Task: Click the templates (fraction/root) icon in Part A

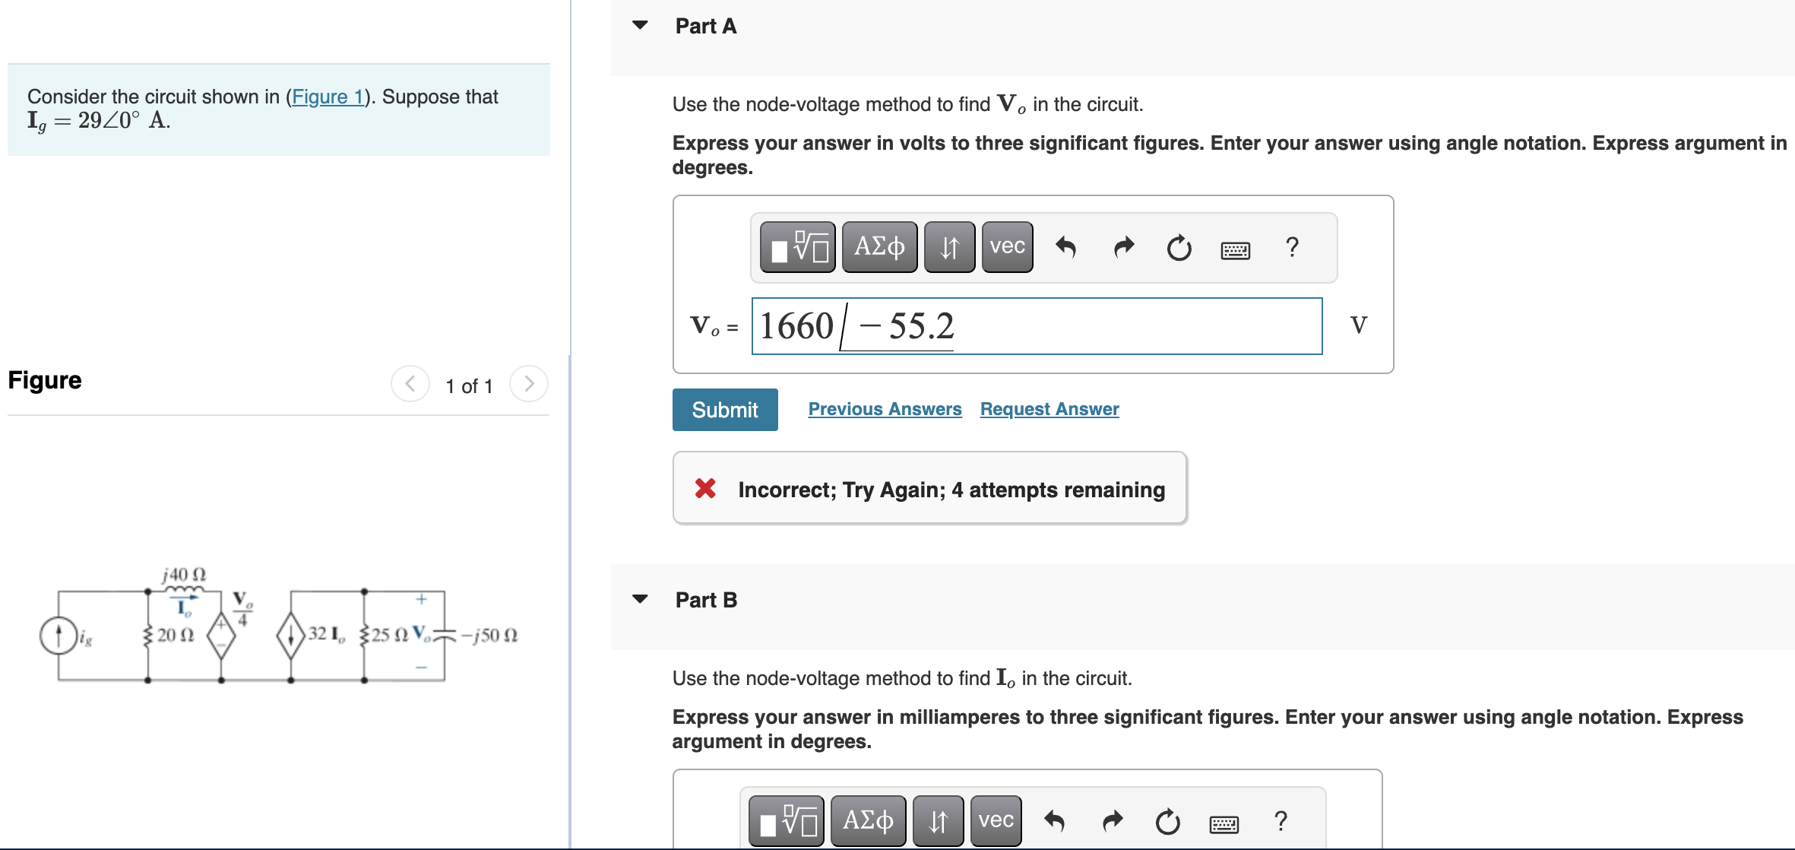Action: (797, 247)
